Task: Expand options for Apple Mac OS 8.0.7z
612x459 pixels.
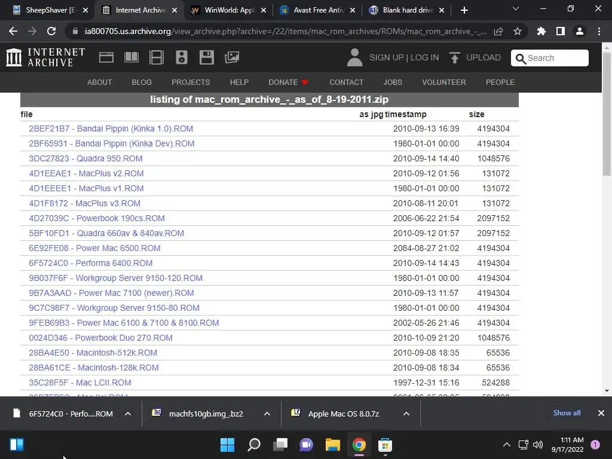Action: [x=406, y=414]
